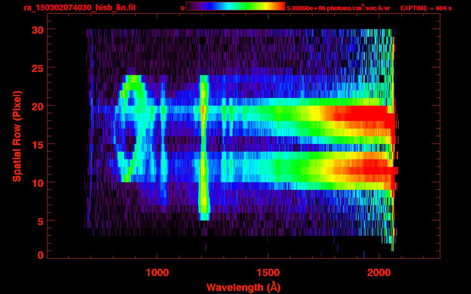Click the EXPTIME = 604 s label
The height and width of the screenshot is (294, 471).
click(x=426, y=8)
